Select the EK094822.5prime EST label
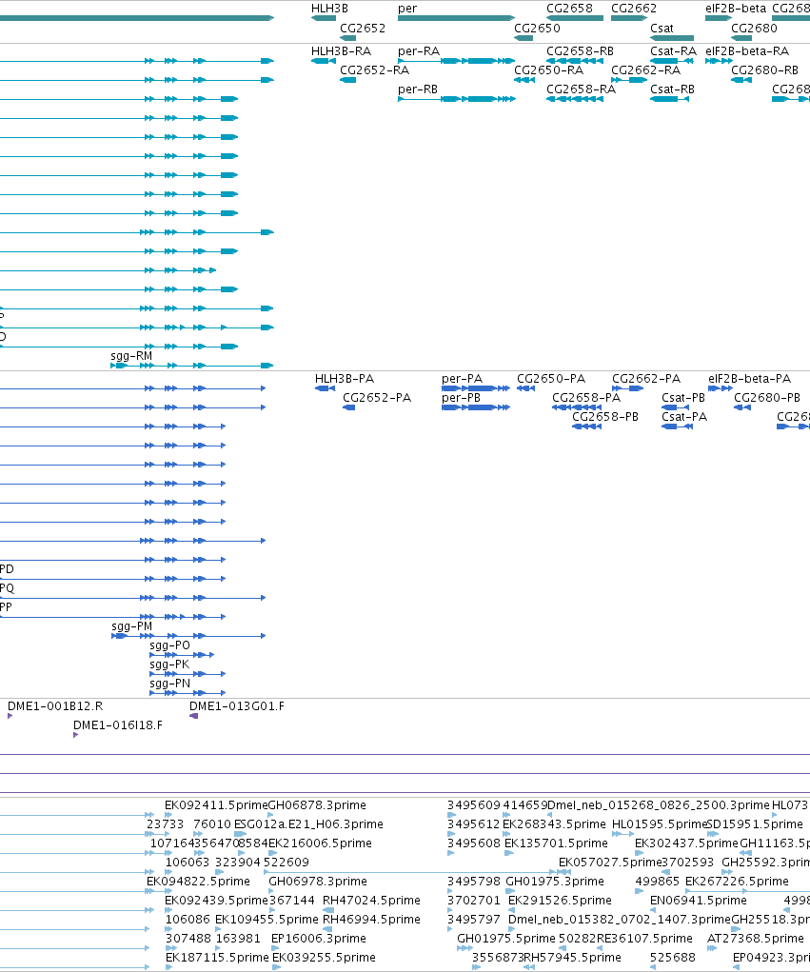This screenshot has height=972, width=810. click(198, 882)
